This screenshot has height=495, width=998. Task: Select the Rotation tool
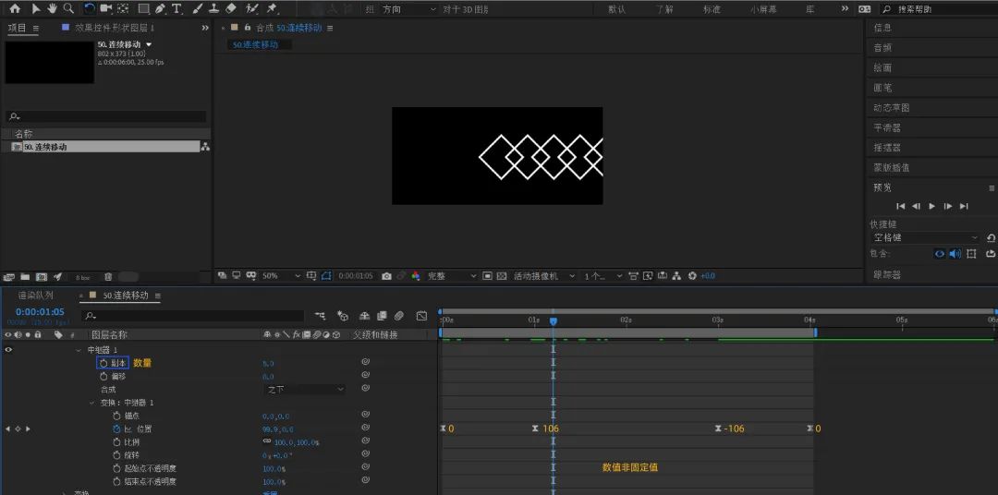89,9
